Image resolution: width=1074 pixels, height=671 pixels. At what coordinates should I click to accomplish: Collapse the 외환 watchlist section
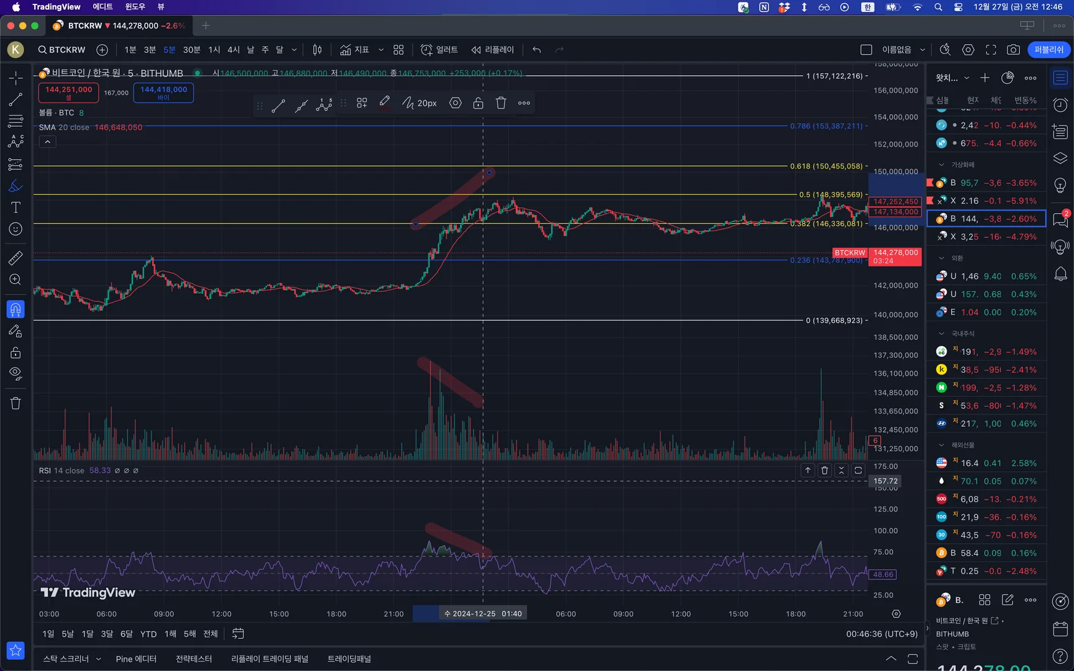coord(942,258)
